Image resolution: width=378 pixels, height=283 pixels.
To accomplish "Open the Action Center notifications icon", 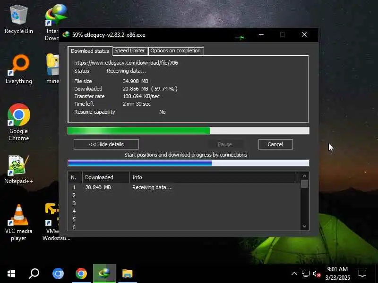I will 362,274.
